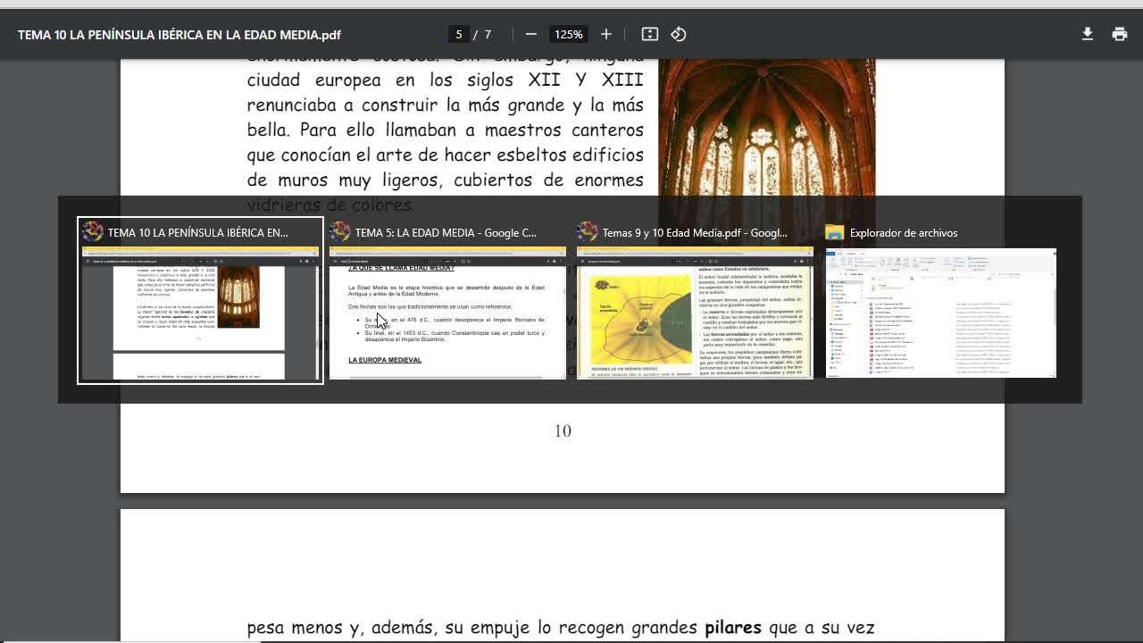Click the Explorador de archivos folder icon

(x=835, y=232)
